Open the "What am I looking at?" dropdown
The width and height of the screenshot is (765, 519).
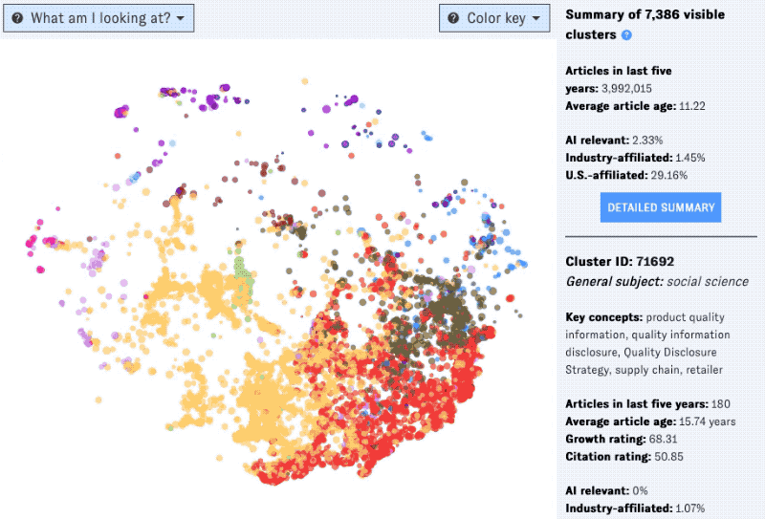click(98, 18)
